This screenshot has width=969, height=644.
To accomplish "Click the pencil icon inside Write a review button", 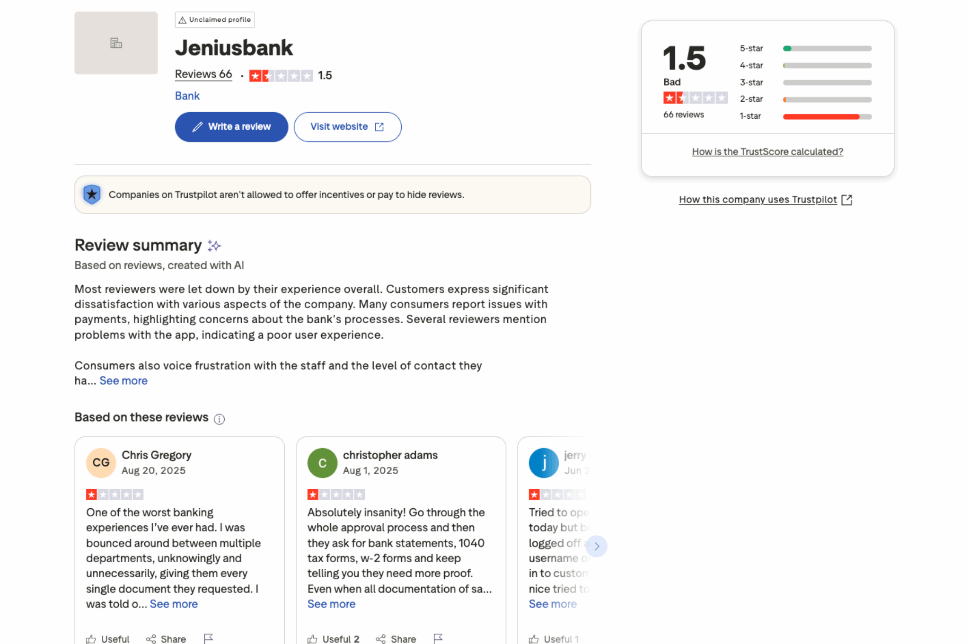I will click(x=198, y=126).
